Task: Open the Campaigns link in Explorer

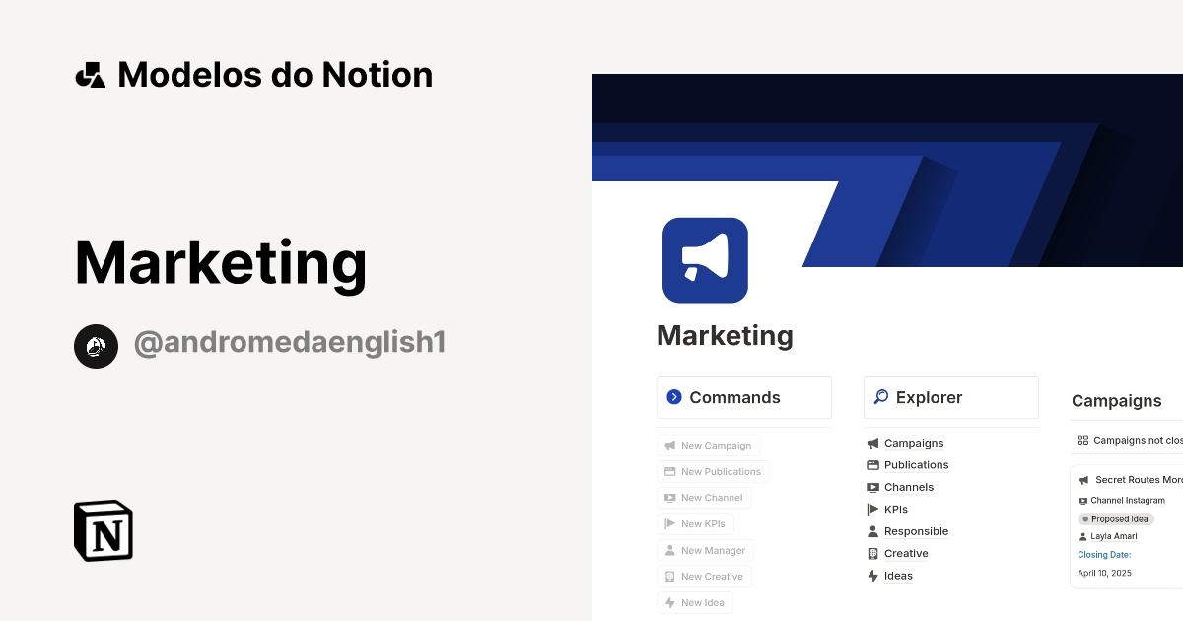Action: (914, 443)
